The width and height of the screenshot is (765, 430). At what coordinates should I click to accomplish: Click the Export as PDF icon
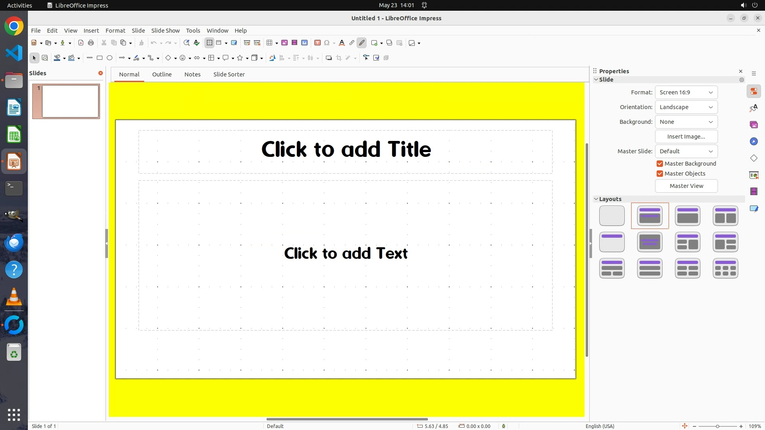pyautogui.click(x=81, y=43)
